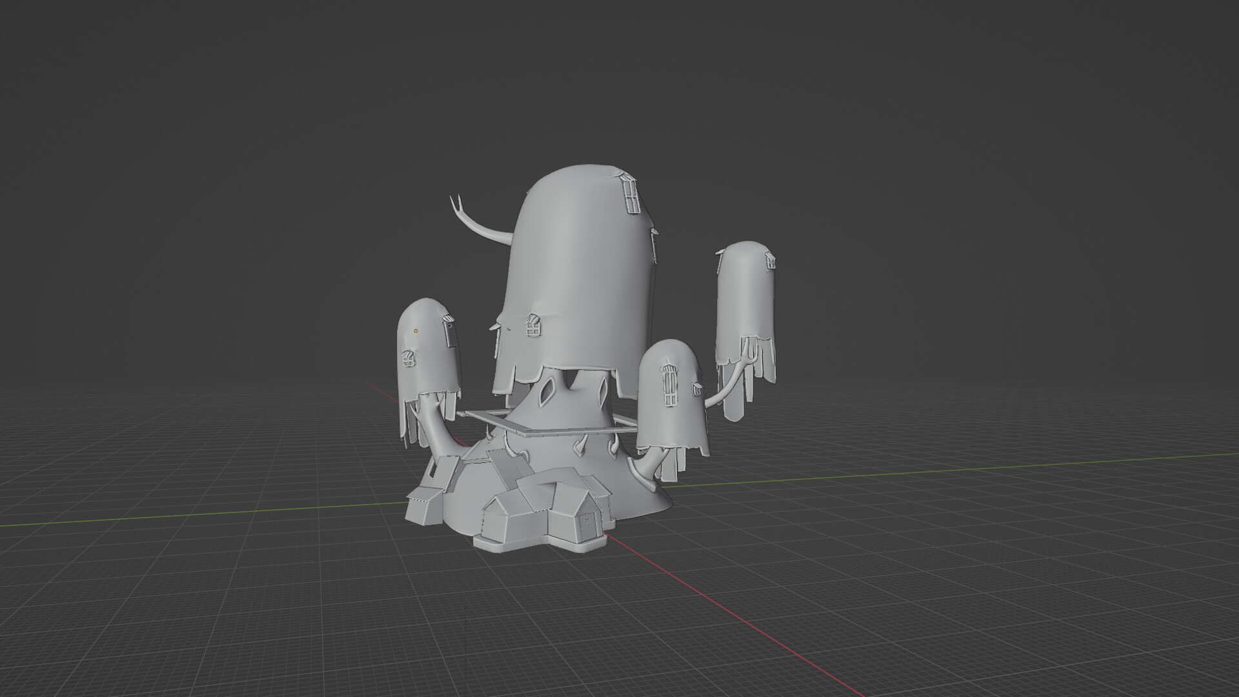The image size is (1239, 697).
Task: Click the window on the right pod's roof
Action: coord(770,259)
